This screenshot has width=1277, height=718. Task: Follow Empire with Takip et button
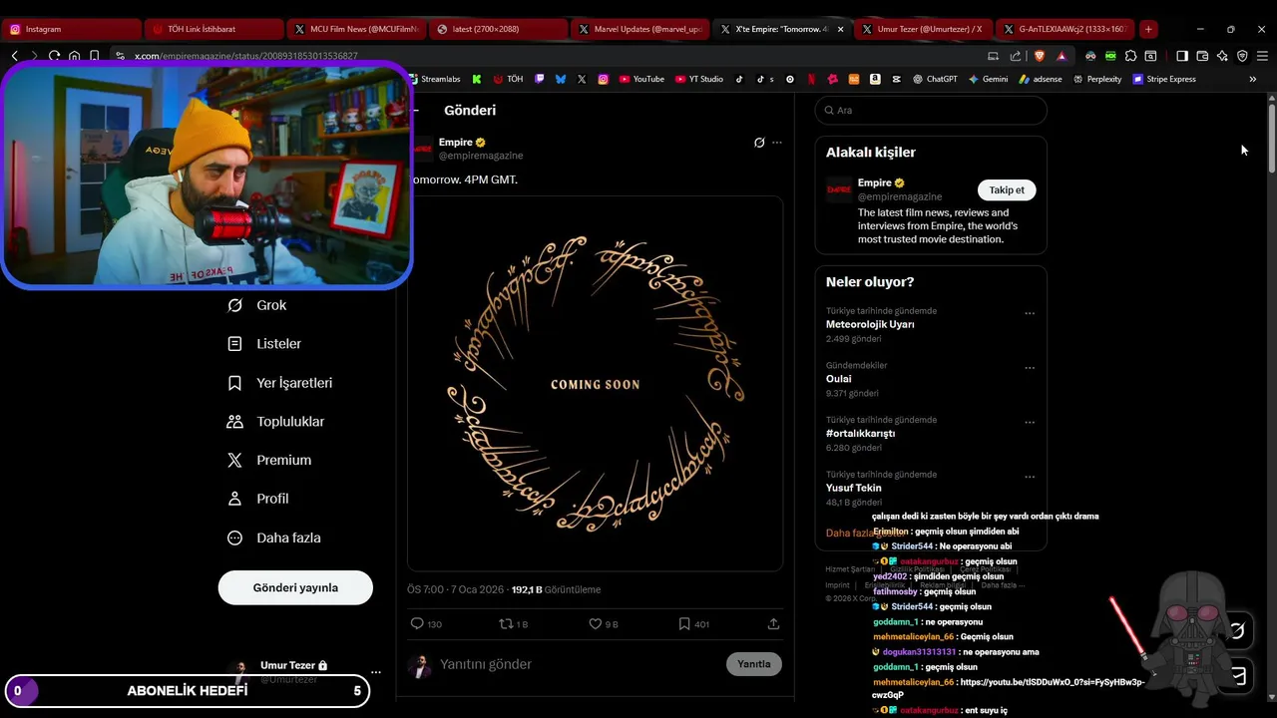tap(1007, 189)
